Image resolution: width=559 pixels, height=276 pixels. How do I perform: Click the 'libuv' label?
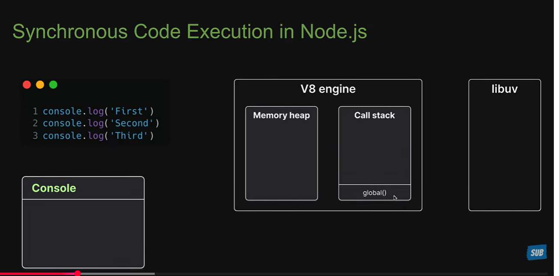point(505,89)
